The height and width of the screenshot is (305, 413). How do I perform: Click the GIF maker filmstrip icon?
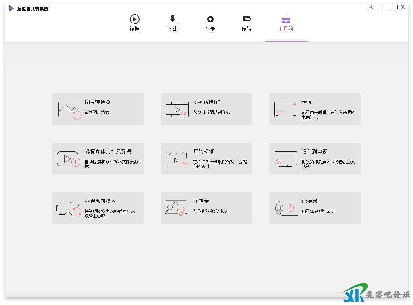[x=177, y=110]
